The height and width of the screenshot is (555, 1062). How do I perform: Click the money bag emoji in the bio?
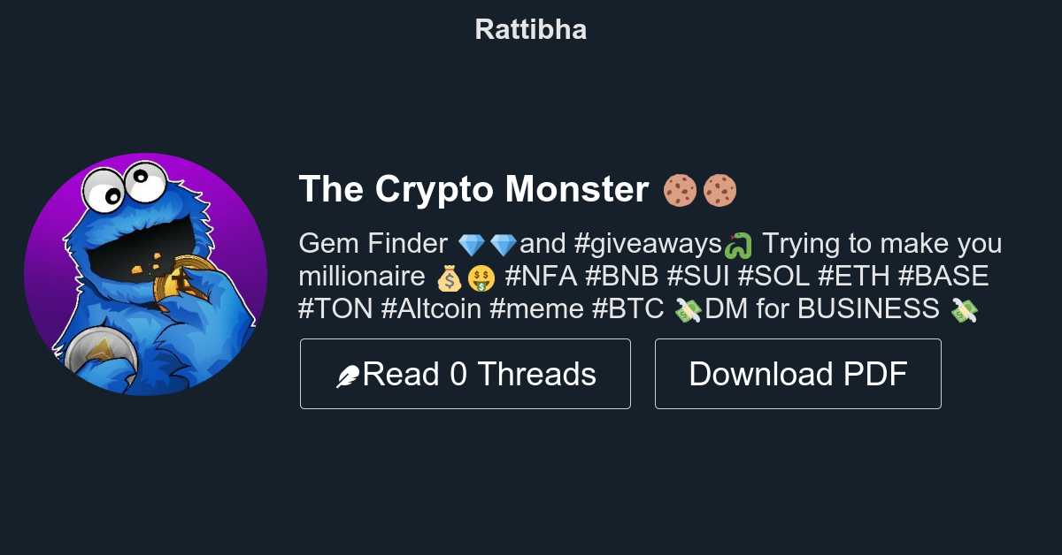click(x=450, y=277)
